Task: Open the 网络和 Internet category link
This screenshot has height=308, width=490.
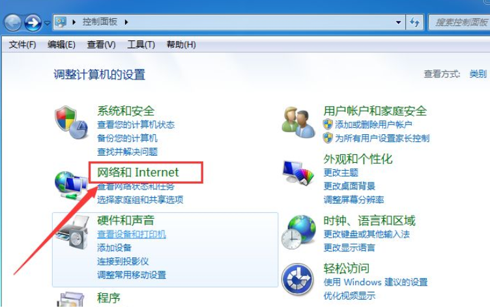Action: pos(138,172)
